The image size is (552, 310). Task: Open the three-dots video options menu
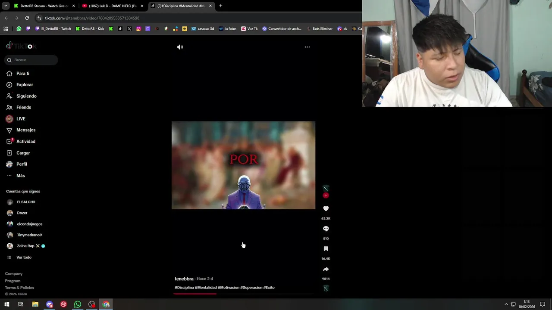307,47
